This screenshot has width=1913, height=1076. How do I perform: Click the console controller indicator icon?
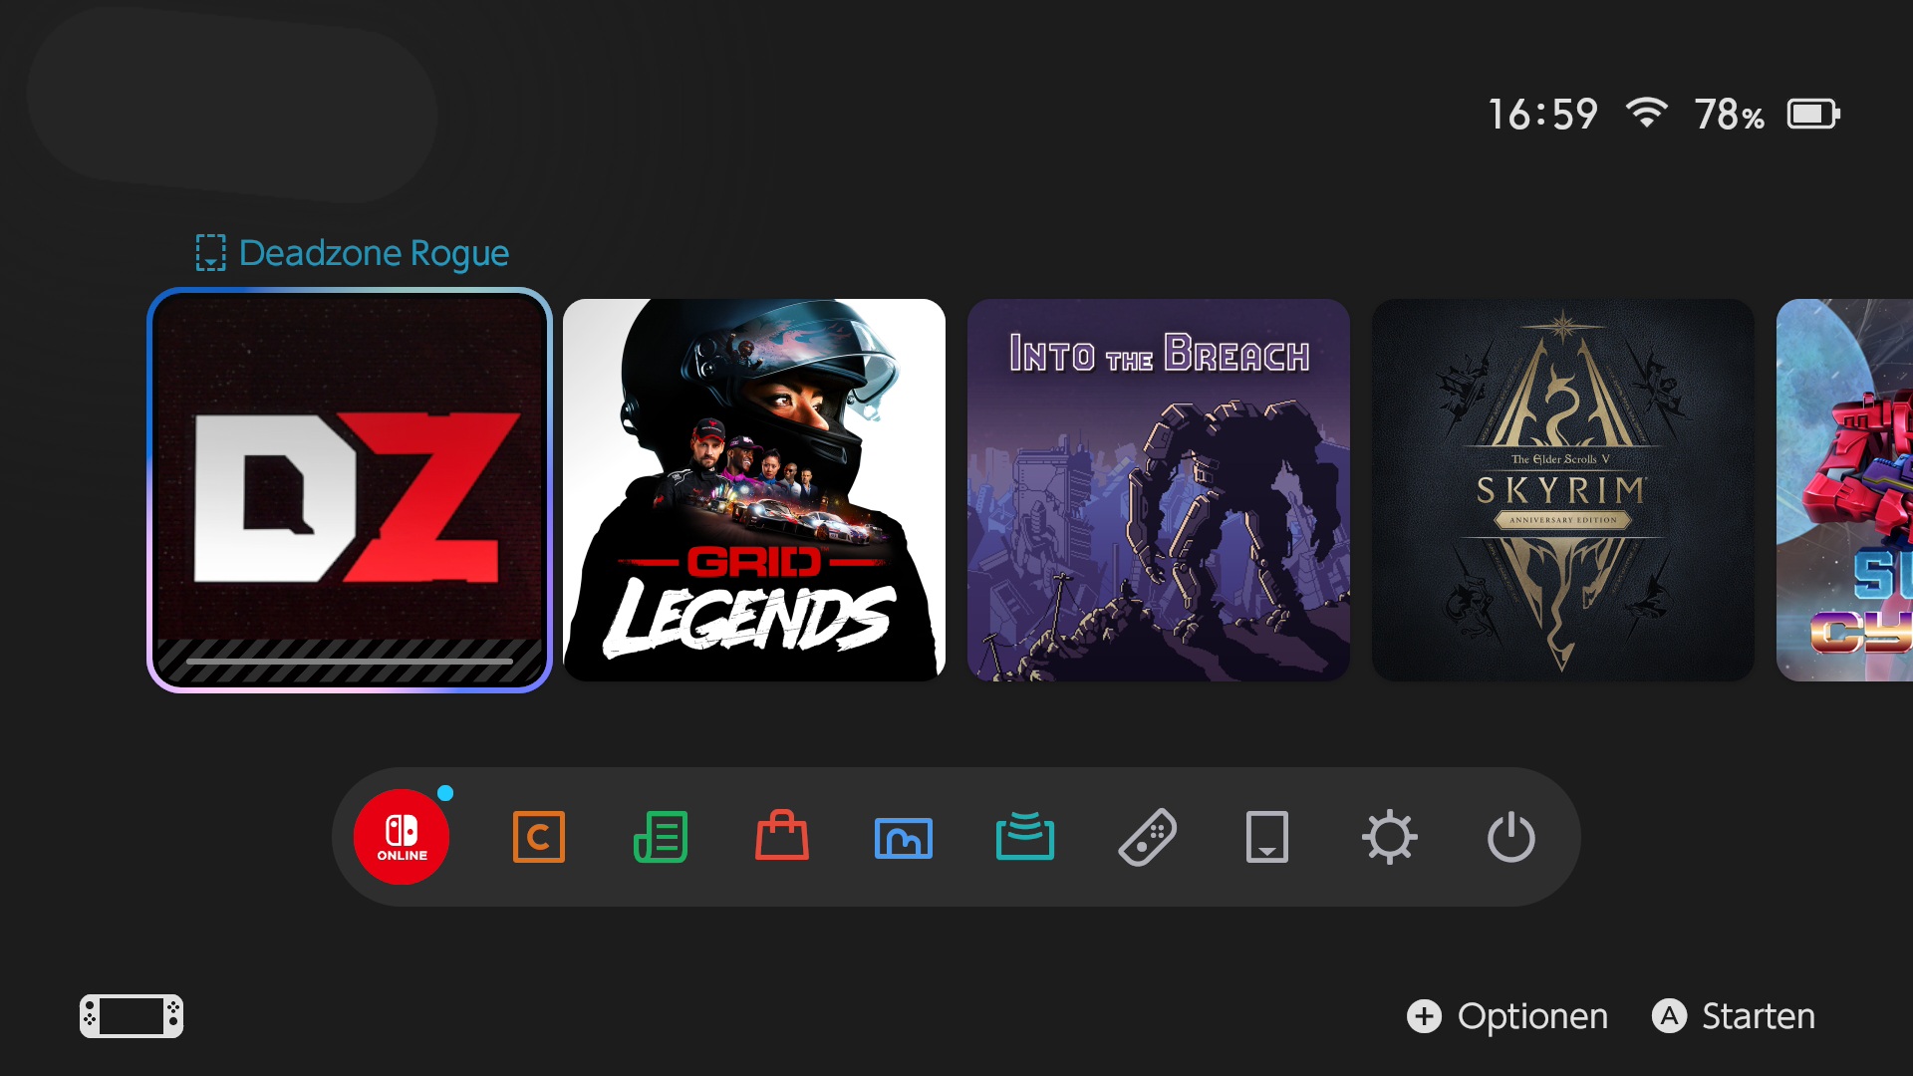[132, 1016]
